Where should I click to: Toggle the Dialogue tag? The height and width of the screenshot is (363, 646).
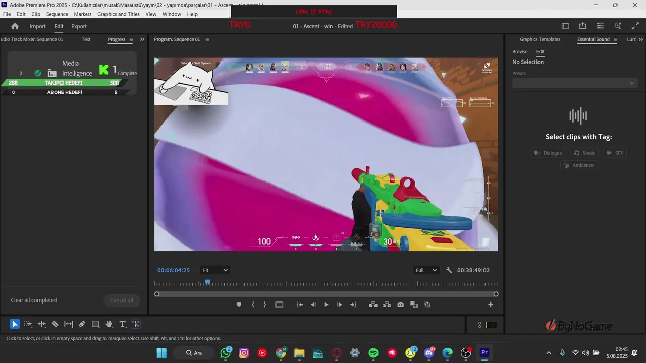(548, 153)
